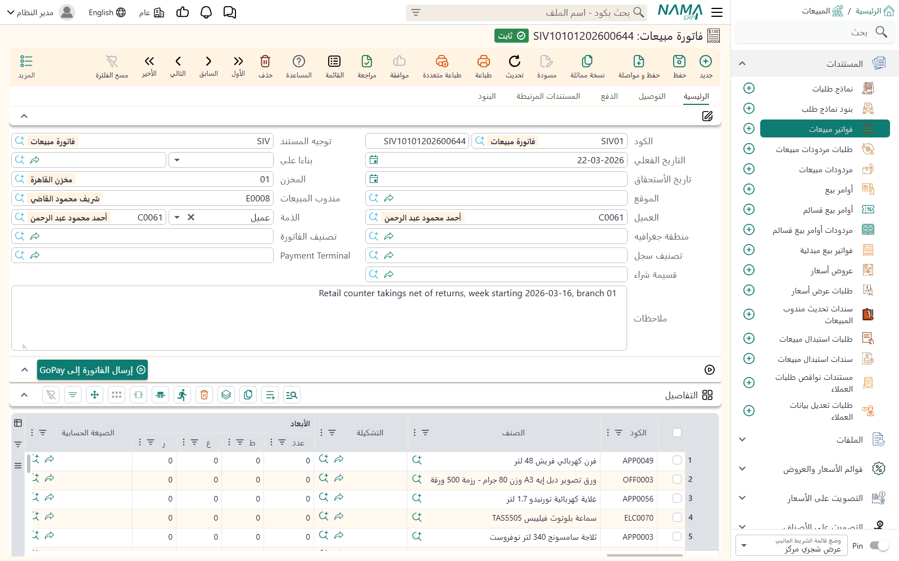Screen dimensions: 899x561
Task: Expand the الملفات sidebar section
Action: click(814, 440)
